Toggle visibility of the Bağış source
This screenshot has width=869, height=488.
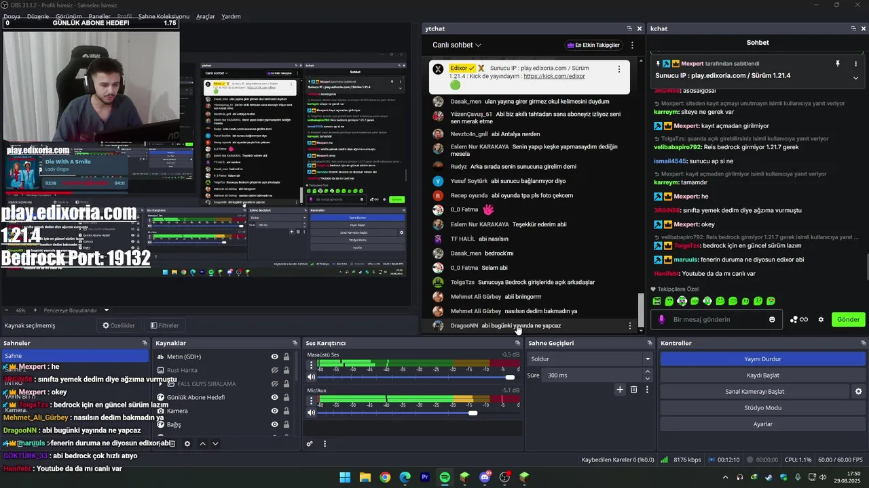pos(274,424)
